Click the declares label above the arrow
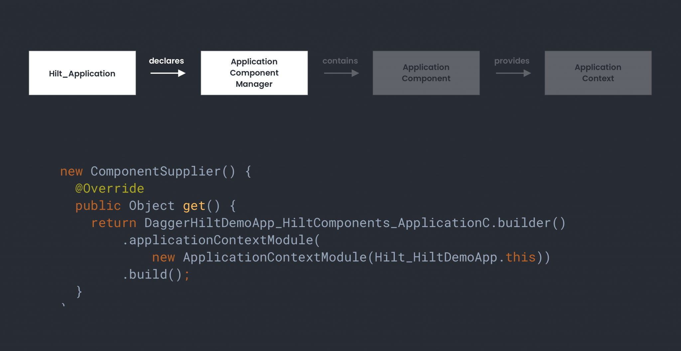Screen dimensions: 681x351 (166, 60)
